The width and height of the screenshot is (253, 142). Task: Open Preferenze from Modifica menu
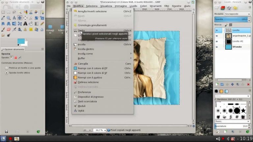point(103,92)
